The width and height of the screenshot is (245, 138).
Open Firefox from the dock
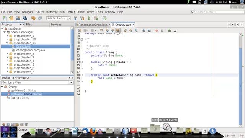[93, 131]
